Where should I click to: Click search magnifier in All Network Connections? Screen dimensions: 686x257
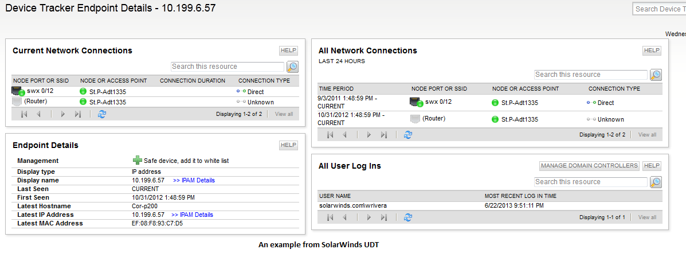656,75
